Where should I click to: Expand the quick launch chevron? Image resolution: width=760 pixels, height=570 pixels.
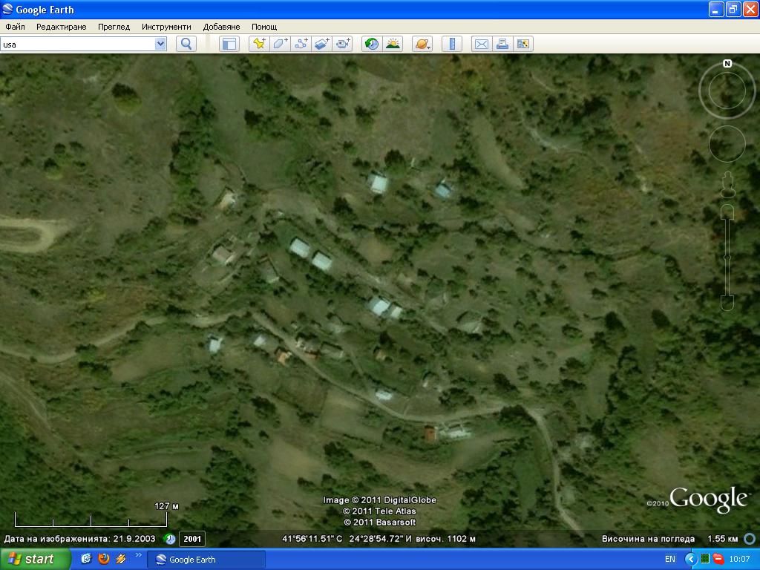point(138,555)
